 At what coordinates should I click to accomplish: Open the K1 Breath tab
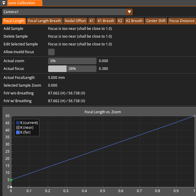pyautogui.click(x=106, y=21)
